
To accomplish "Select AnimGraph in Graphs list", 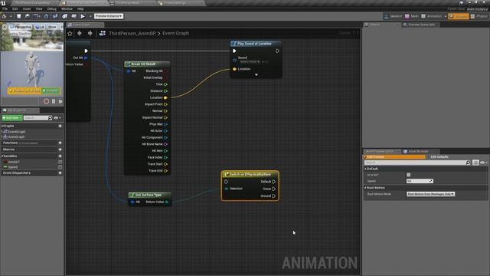I will point(16,136).
